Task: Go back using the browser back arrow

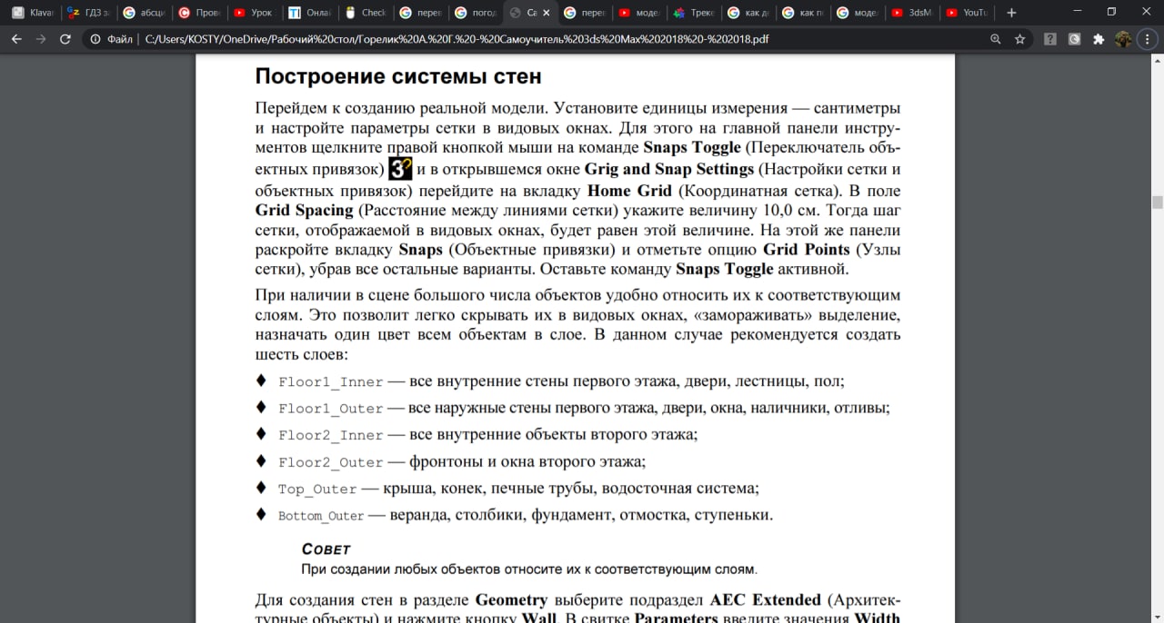Action: click(16, 39)
